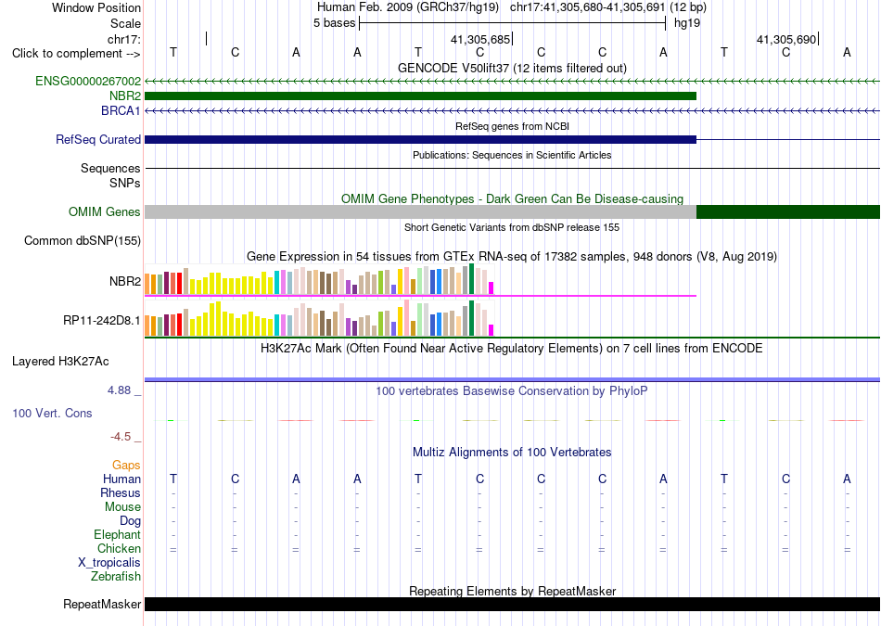Click the chr17:41,305,680-41,305,691 (12 bp) position text
Image resolution: width=881 pixels, height=626 pixels.
[608, 7]
